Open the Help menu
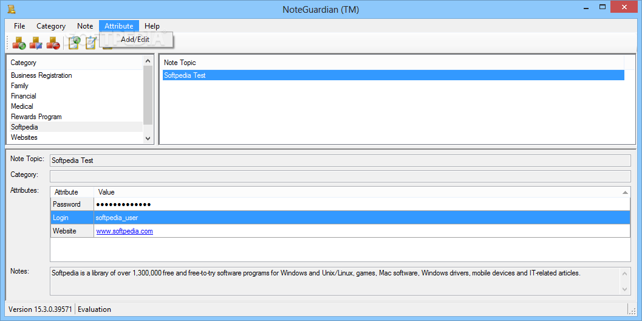The height and width of the screenshot is (321, 642). tap(152, 26)
